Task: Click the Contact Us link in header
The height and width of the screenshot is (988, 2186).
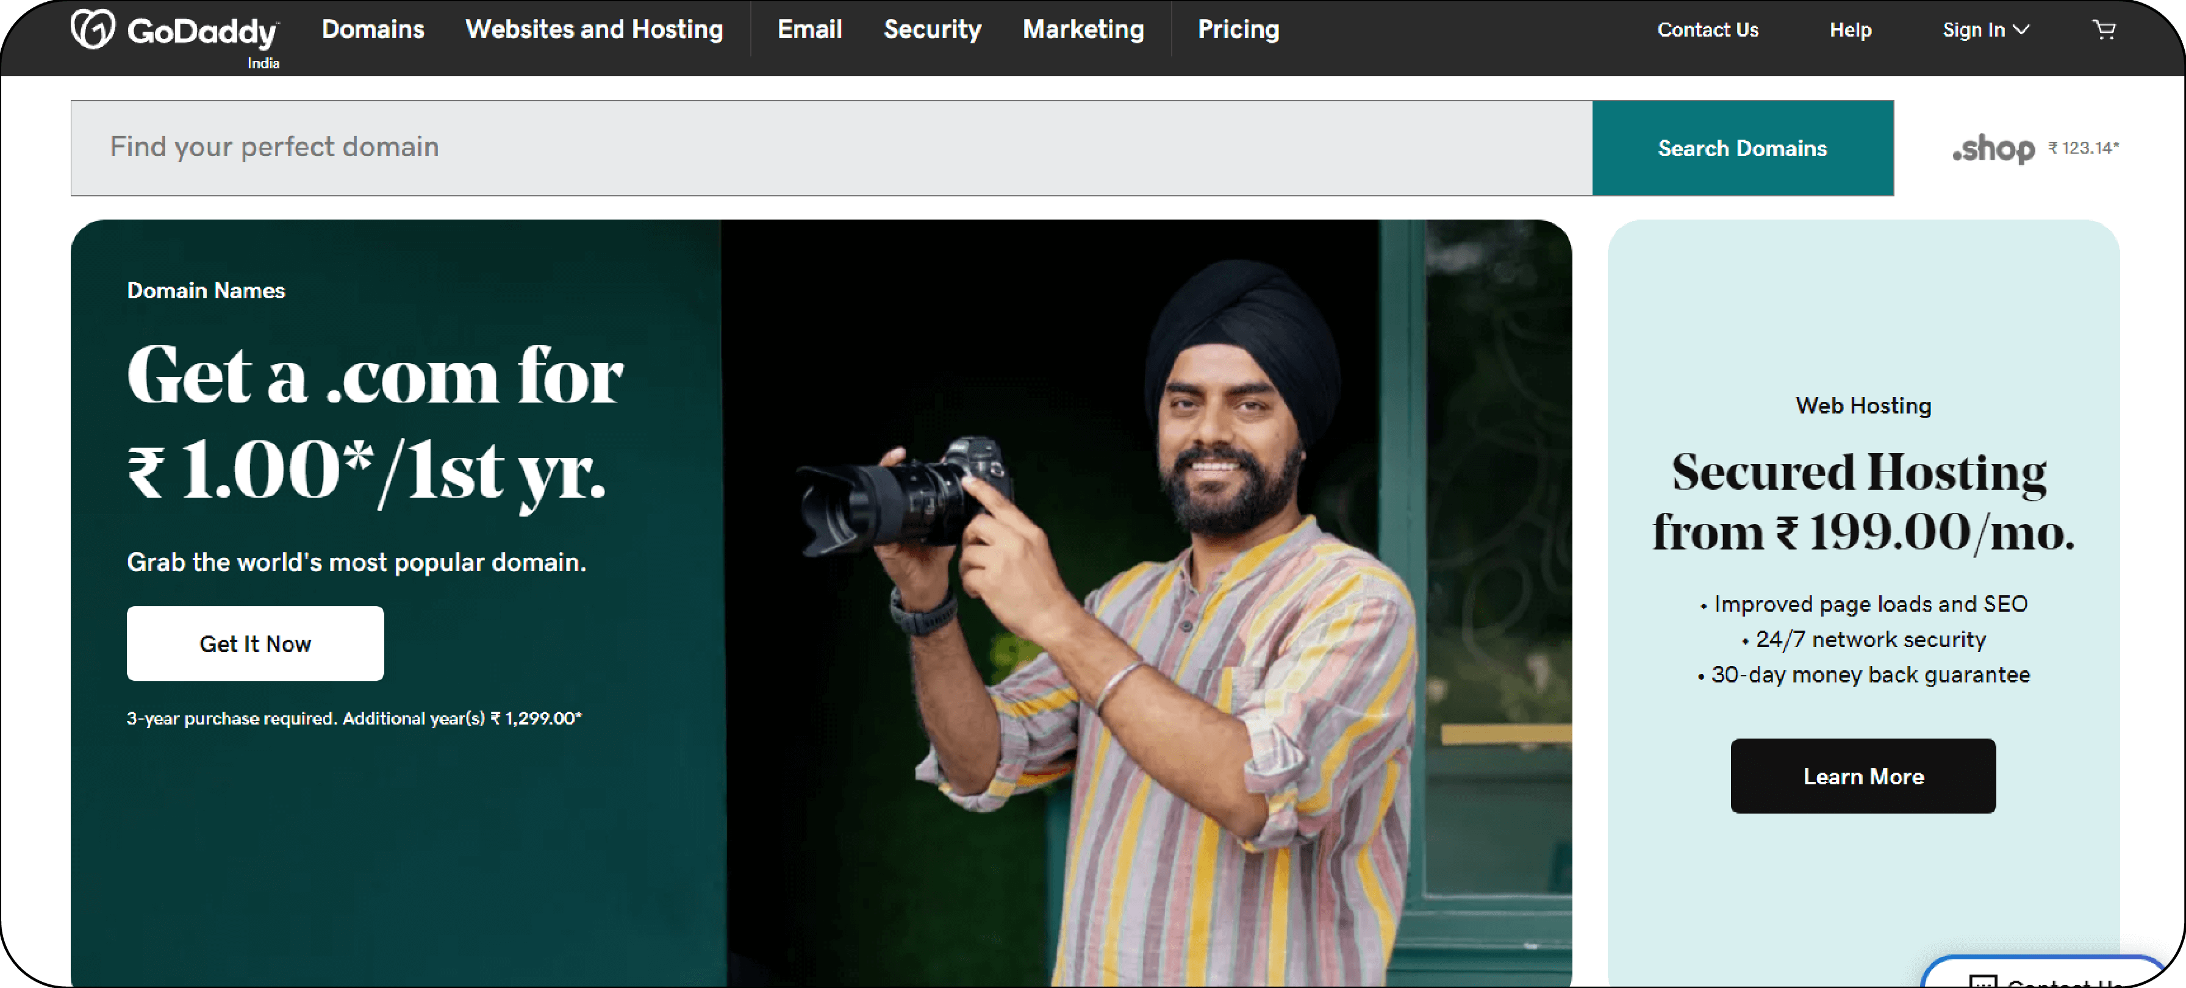Action: [x=1707, y=30]
